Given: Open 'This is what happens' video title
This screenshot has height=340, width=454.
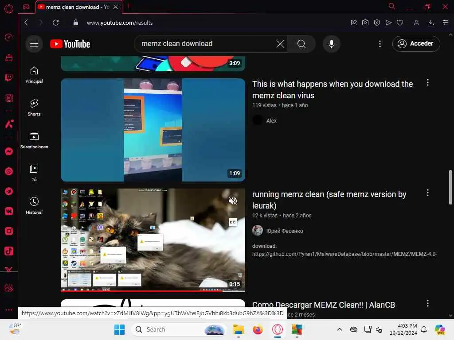Looking at the screenshot, I should coord(333,89).
